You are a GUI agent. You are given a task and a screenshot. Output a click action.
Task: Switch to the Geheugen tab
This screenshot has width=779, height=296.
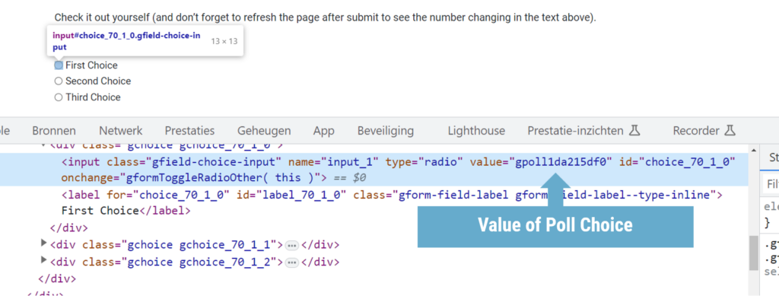click(264, 131)
